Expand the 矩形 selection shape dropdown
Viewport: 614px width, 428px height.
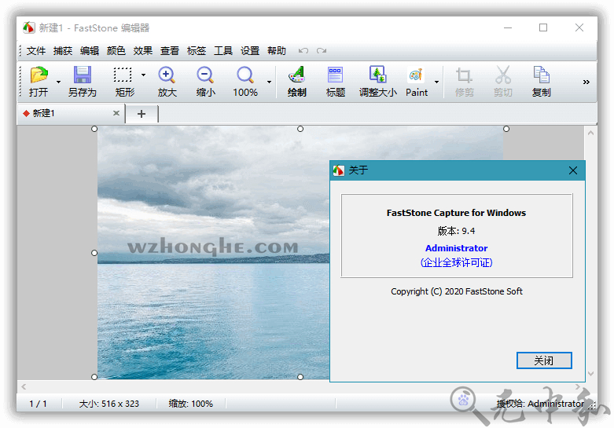(144, 75)
